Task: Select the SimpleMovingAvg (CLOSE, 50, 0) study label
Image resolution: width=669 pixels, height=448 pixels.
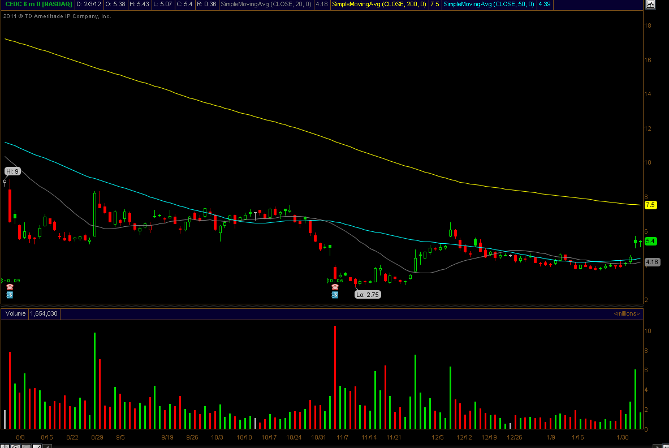Action: [x=490, y=5]
